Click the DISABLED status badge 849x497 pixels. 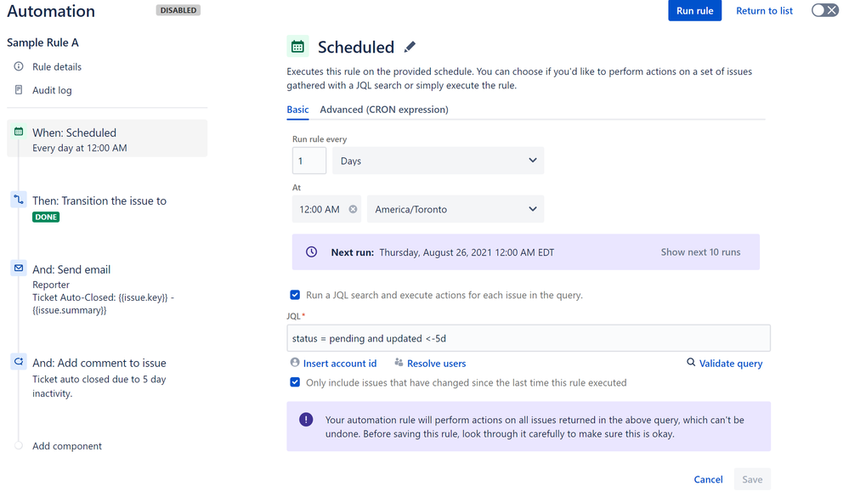178,9
